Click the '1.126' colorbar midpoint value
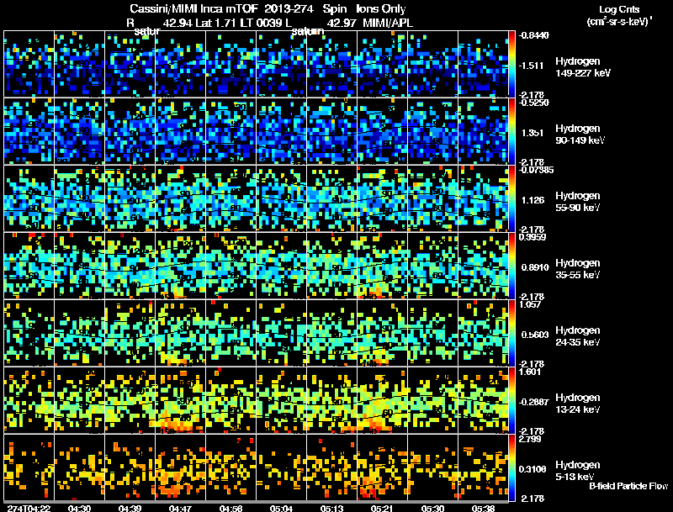Screen dimensions: 673x512 pos(533,200)
